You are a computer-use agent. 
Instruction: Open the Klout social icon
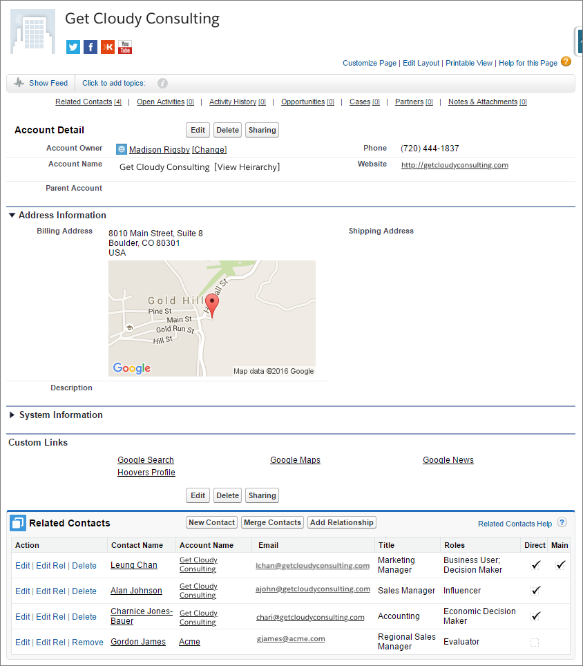point(108,47)
